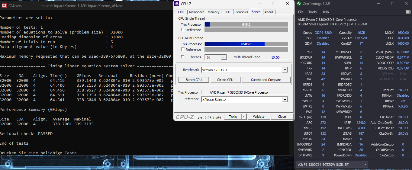Click the Average GFlops value 338.7901 in console
This screenshot has width=412, height=170.
tap(62, 124)
